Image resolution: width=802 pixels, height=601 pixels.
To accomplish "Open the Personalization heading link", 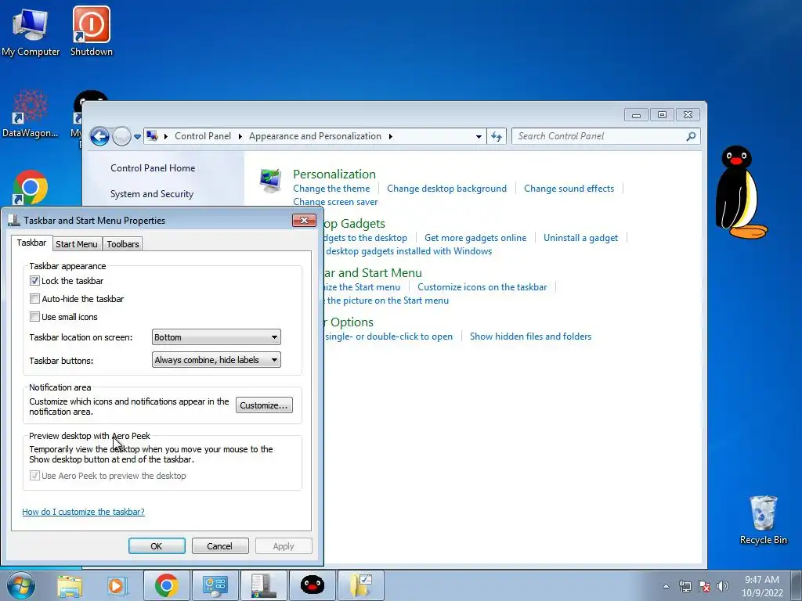I will pyautogui.click(x=334, y=174).
